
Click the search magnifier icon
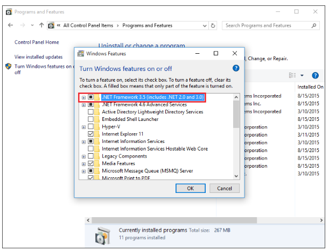click(x=314, y=26)
